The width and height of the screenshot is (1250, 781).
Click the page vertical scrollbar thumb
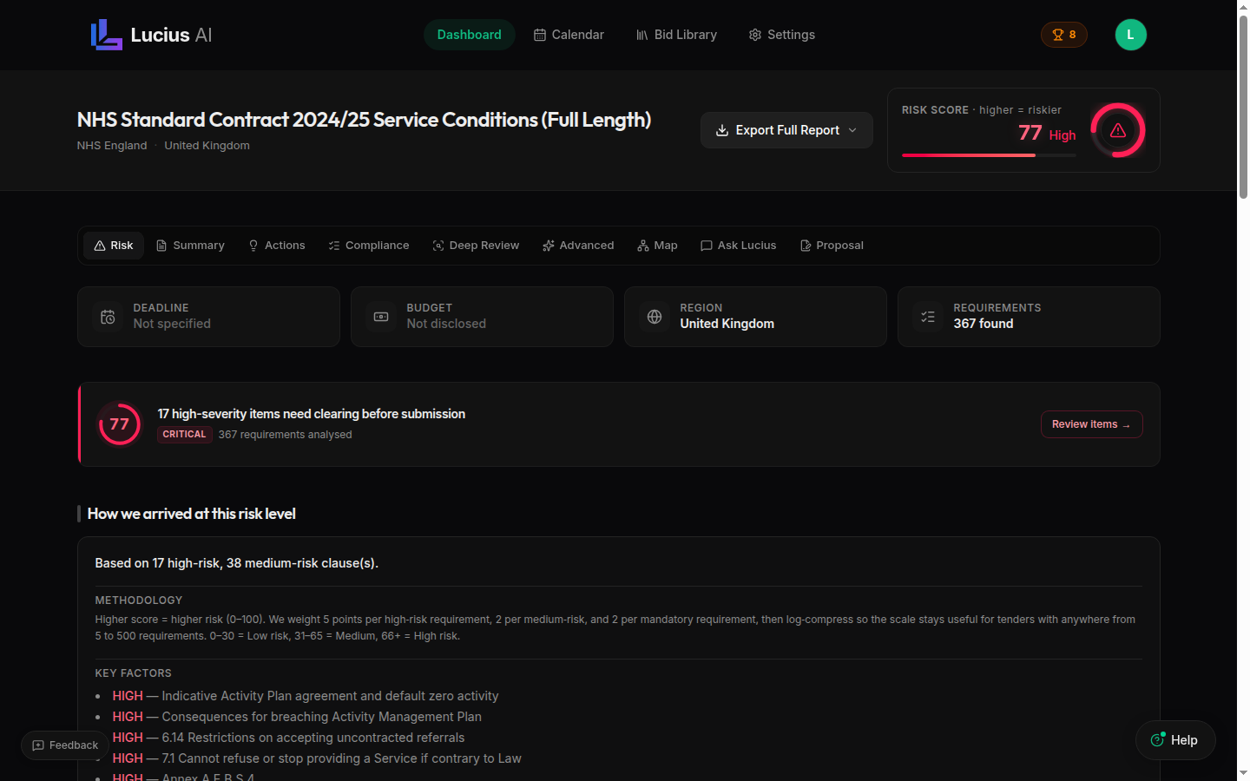point(1243,106)
